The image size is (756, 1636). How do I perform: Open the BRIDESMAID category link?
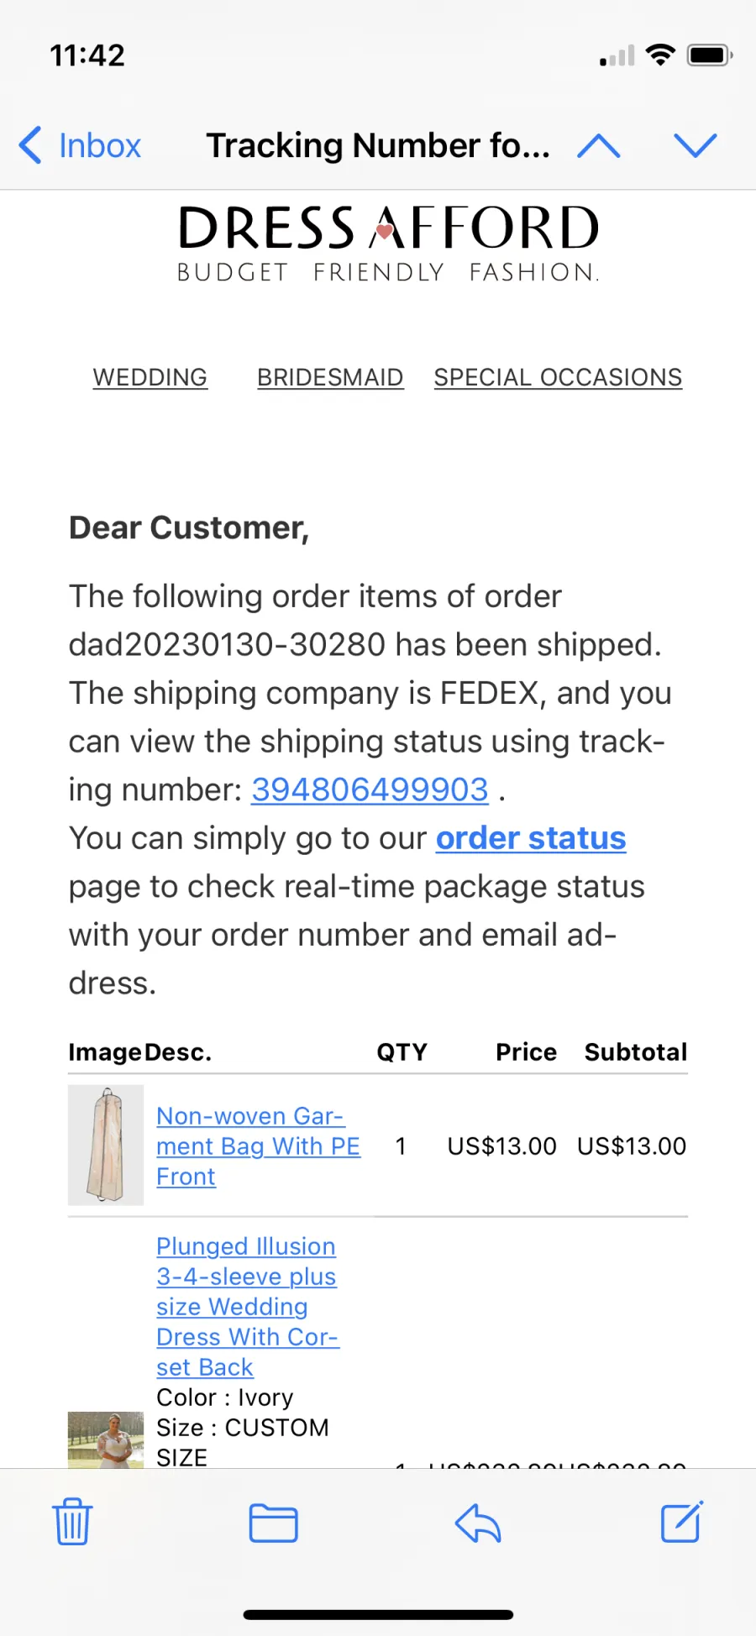330,378
